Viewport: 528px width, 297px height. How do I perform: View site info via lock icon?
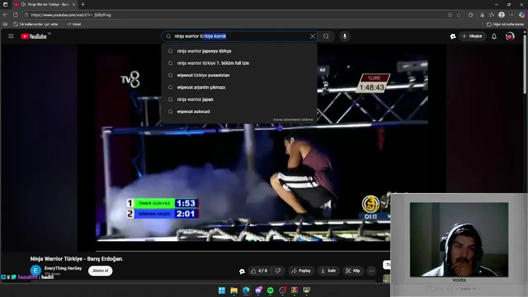click(x=26, y=15)
